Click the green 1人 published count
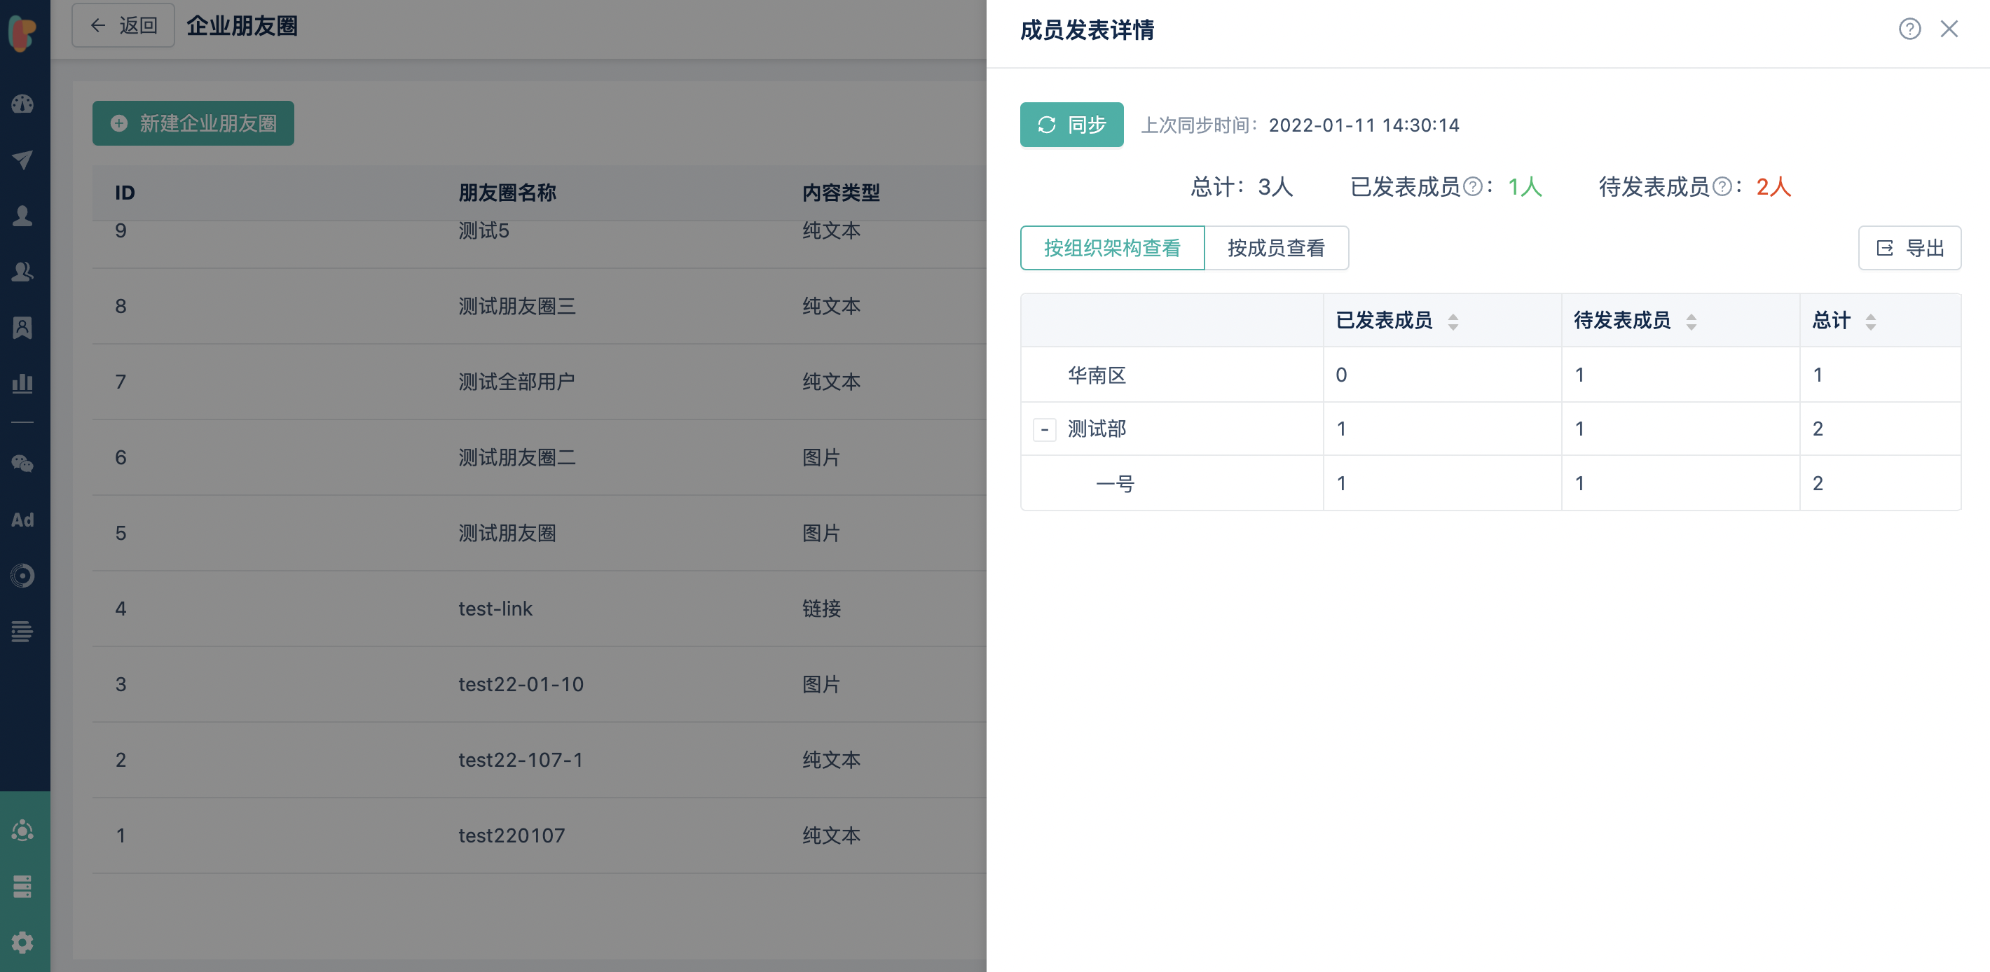 pyautogui.click(x=1524, y=187)
